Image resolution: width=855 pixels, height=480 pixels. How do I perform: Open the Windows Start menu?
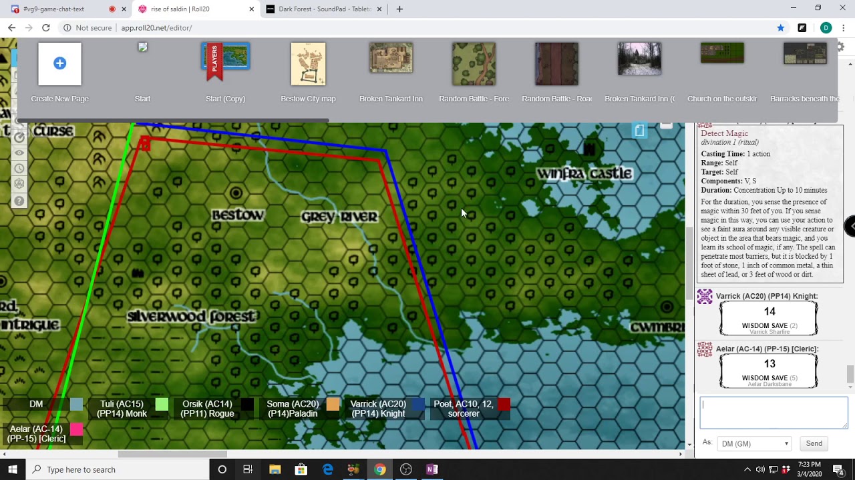click(x=13, y=469)
